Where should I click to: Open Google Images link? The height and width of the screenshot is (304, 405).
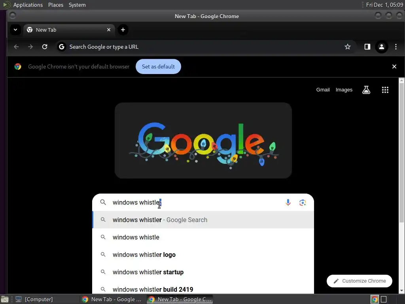click(344, 90)
